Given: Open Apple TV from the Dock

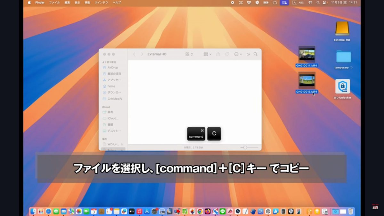Looking at the screenshot, I should click(x=132, y=212).
